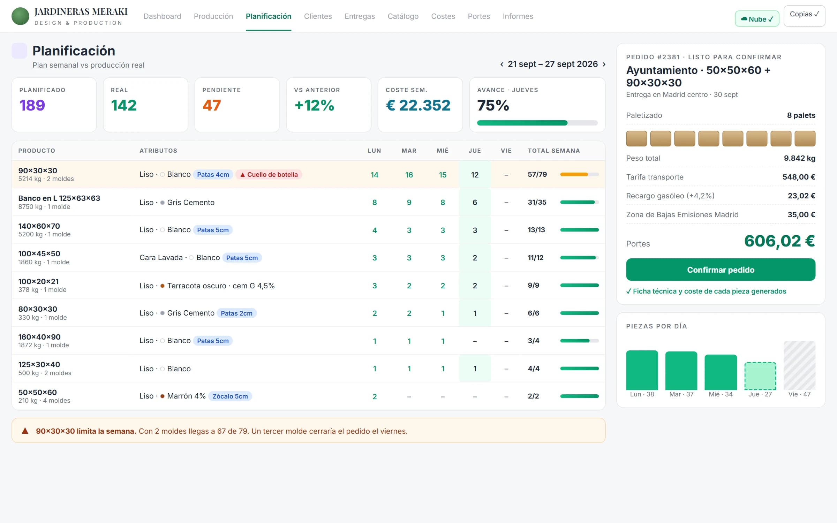Click the Zócalo 5cm tag
The image size is (837, 523).
point(230,396)
